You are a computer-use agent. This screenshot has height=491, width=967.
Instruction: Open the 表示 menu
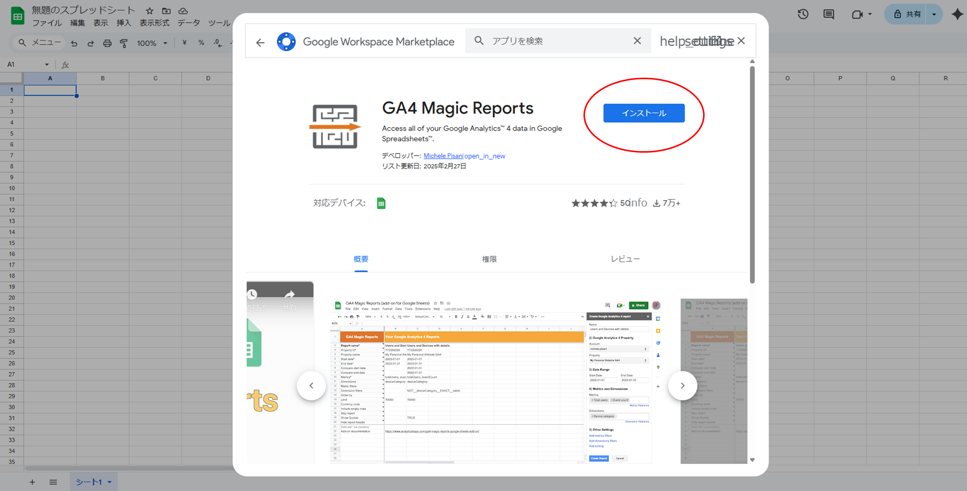(101, 23)
